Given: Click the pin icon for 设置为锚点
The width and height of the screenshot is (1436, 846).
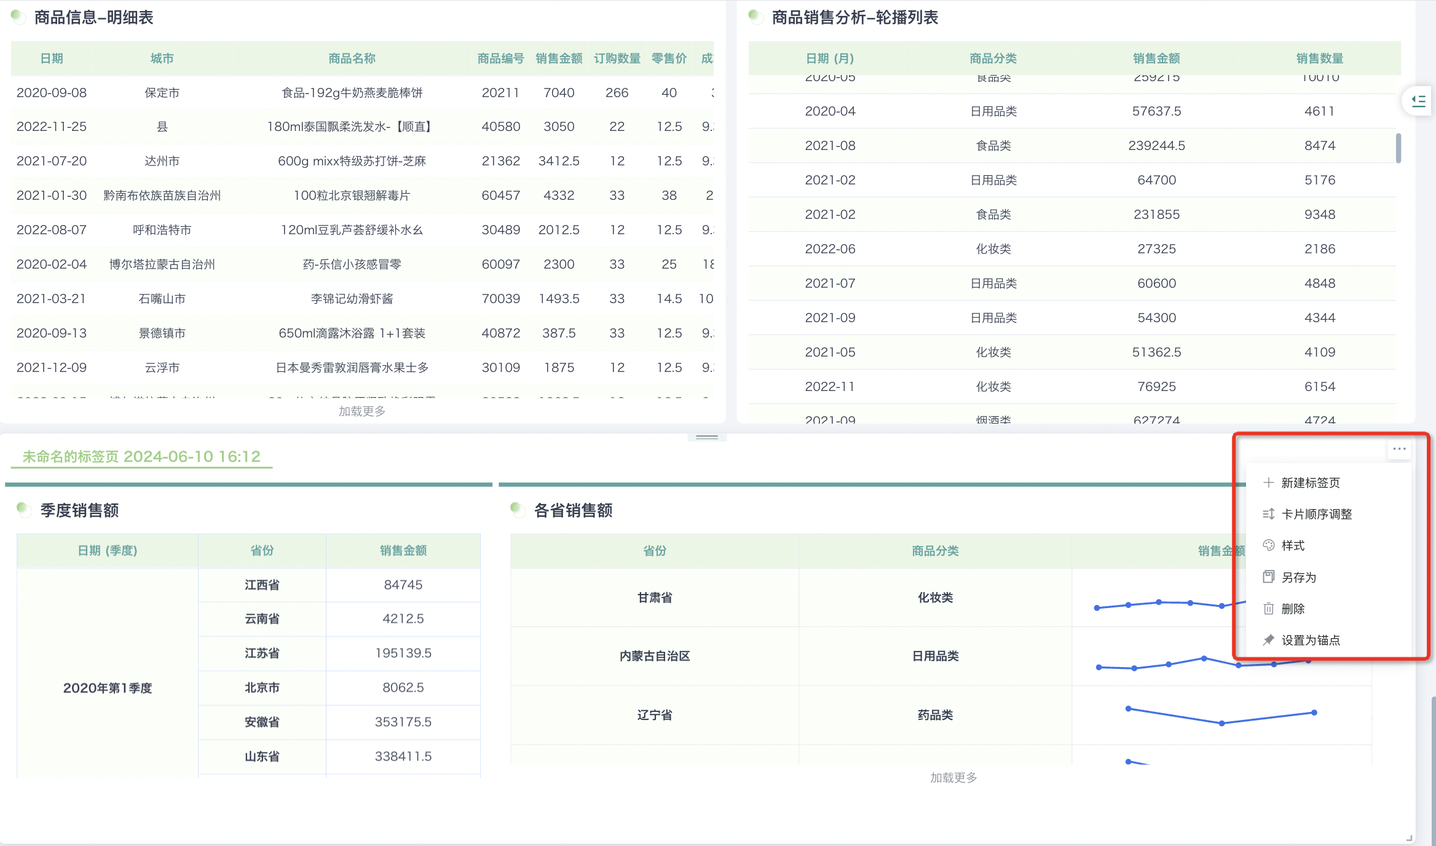Looking at the screenshot, I should click(1268, 640).
